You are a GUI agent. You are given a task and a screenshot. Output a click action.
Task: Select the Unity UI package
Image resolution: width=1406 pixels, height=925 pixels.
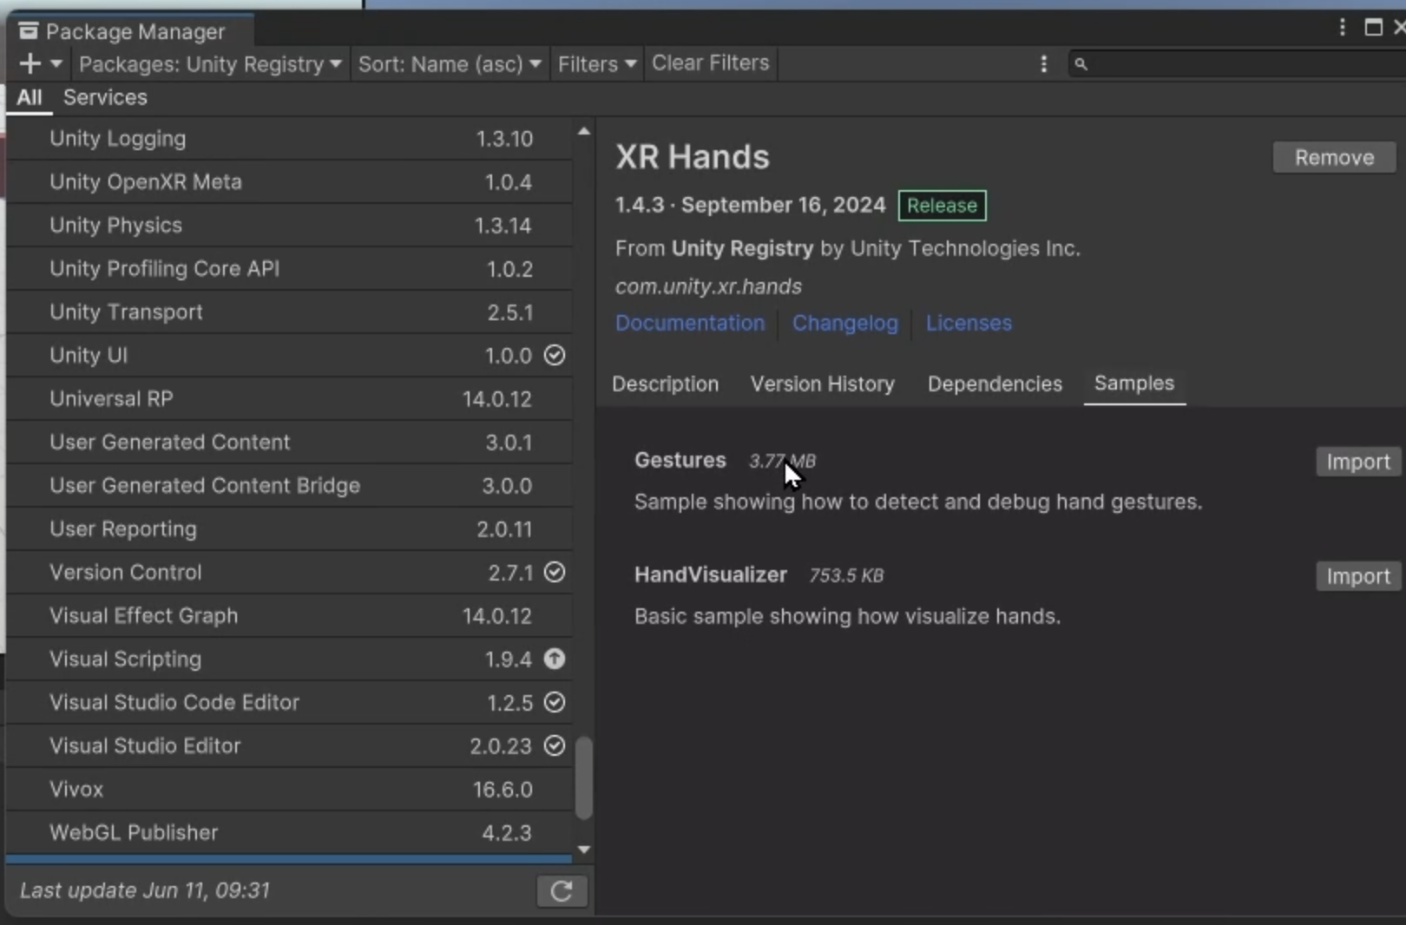289,356
